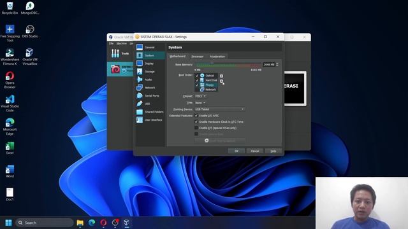
Task: Toggle Enable I/O APIC checkbox
Action: point(196,116)
